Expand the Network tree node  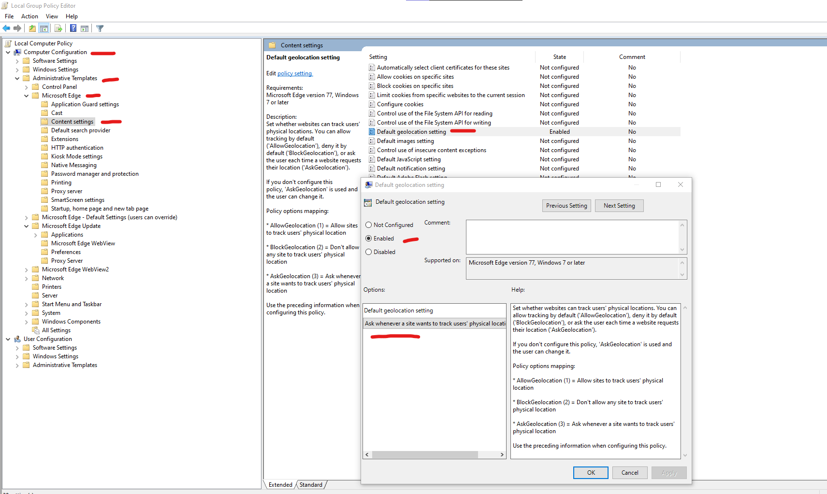point(26,278)
